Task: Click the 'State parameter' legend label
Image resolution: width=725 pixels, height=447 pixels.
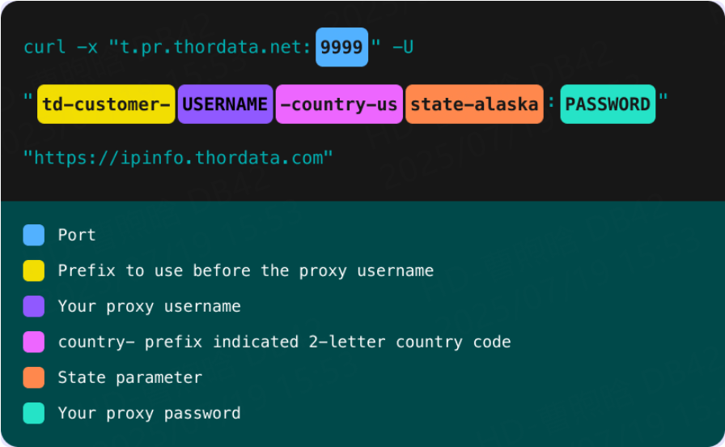Action: (x=129, y=377)
